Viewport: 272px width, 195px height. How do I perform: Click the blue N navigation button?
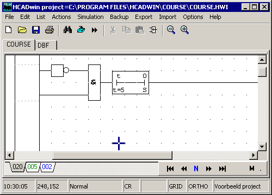coord(196,168)
